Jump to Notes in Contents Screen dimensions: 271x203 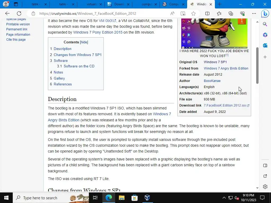pos(58,72)
